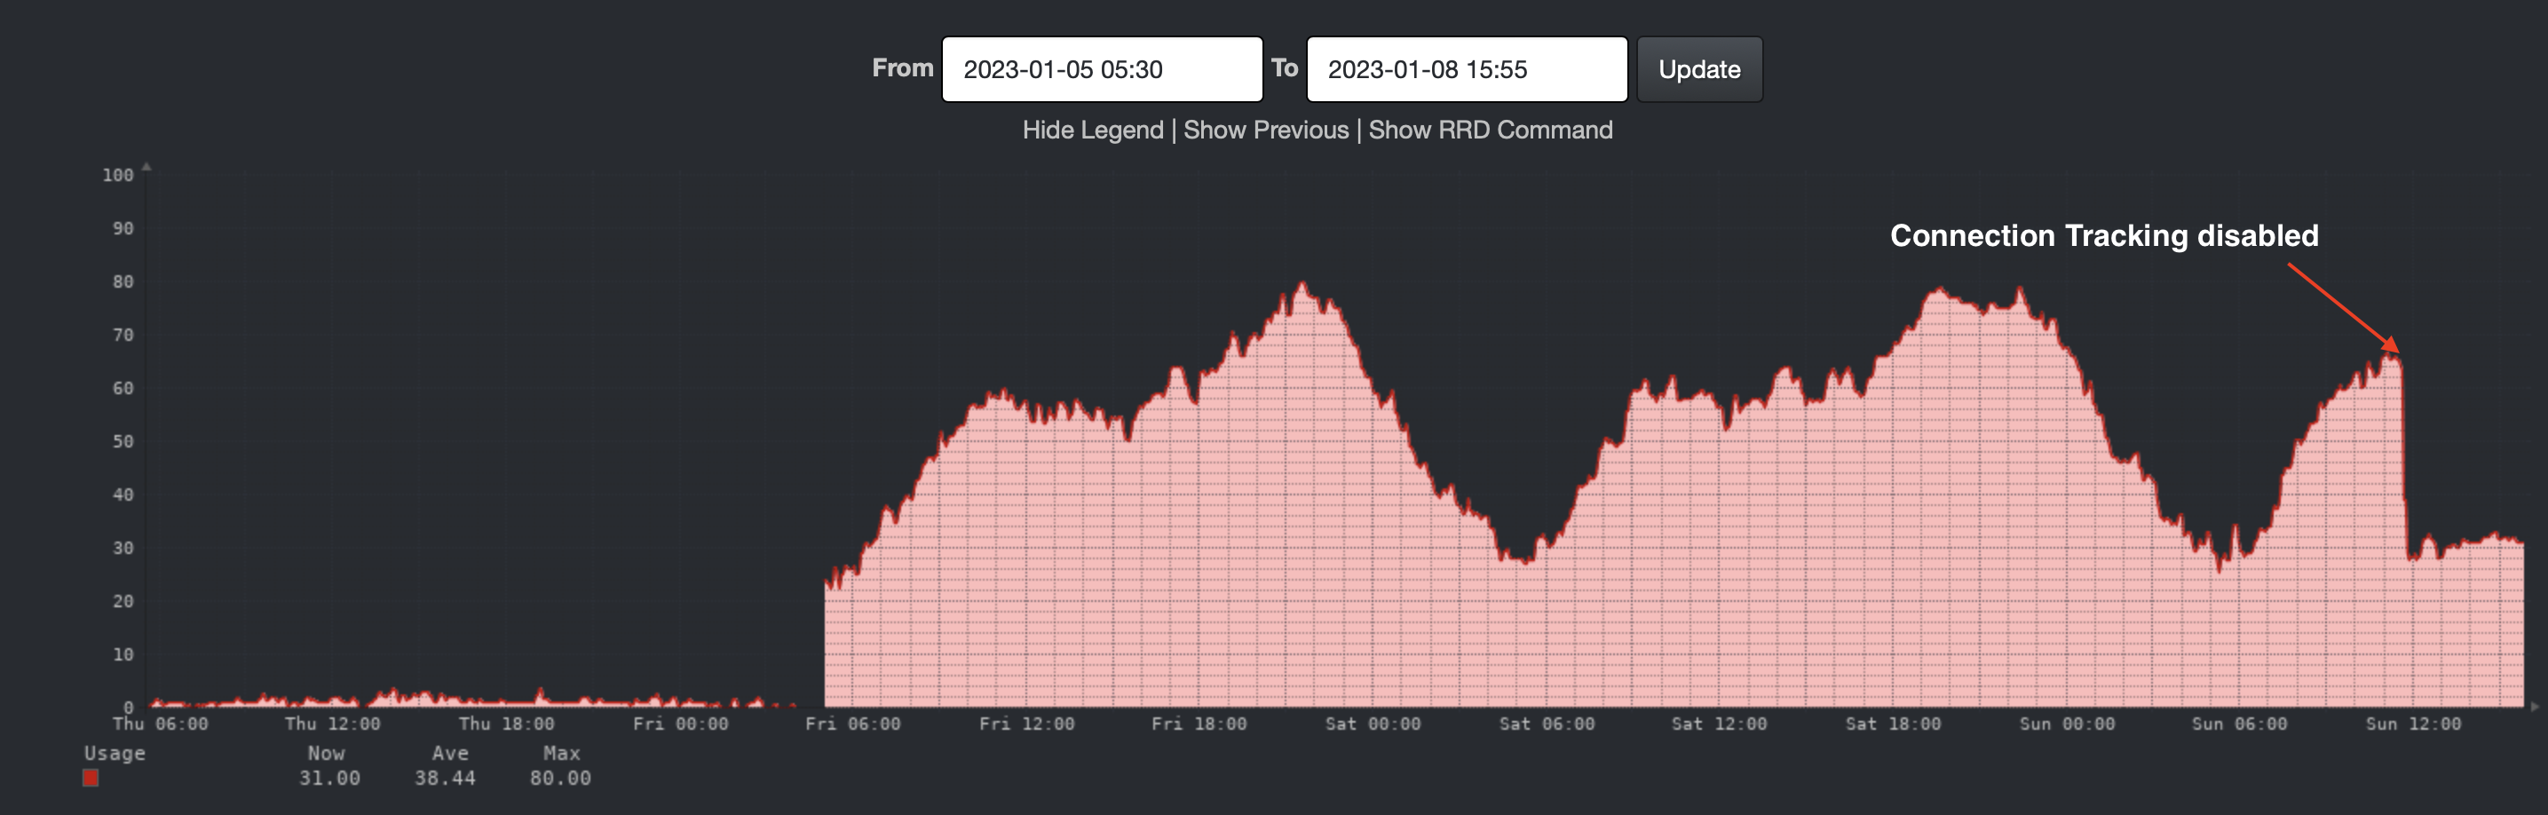Select the red Usage legend swatch

coord(90,779)
